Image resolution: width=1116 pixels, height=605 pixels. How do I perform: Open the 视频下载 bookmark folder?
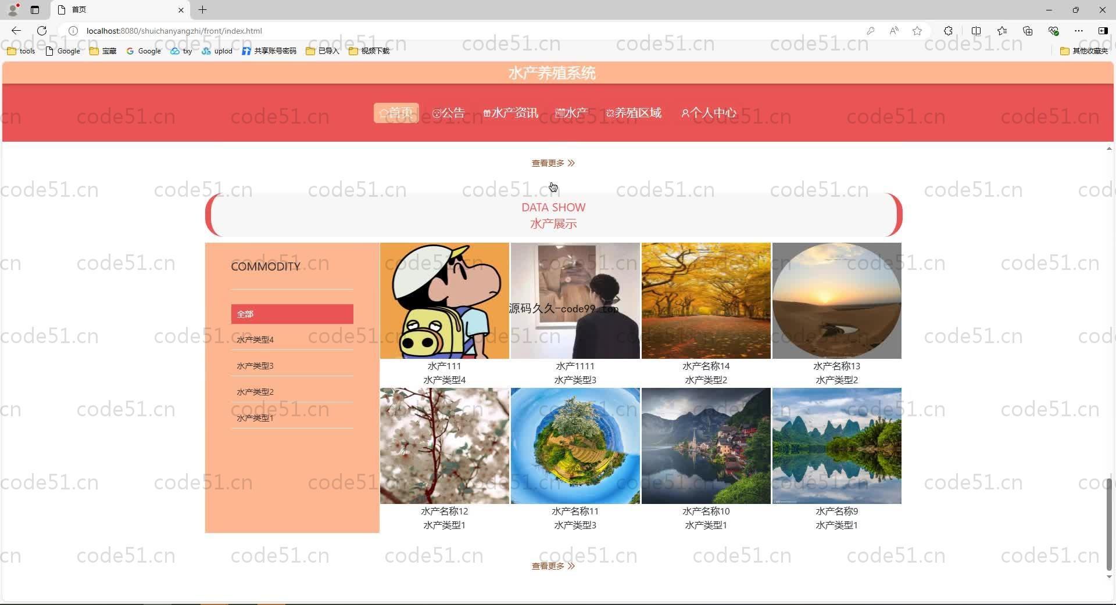[x=369, y=51]
